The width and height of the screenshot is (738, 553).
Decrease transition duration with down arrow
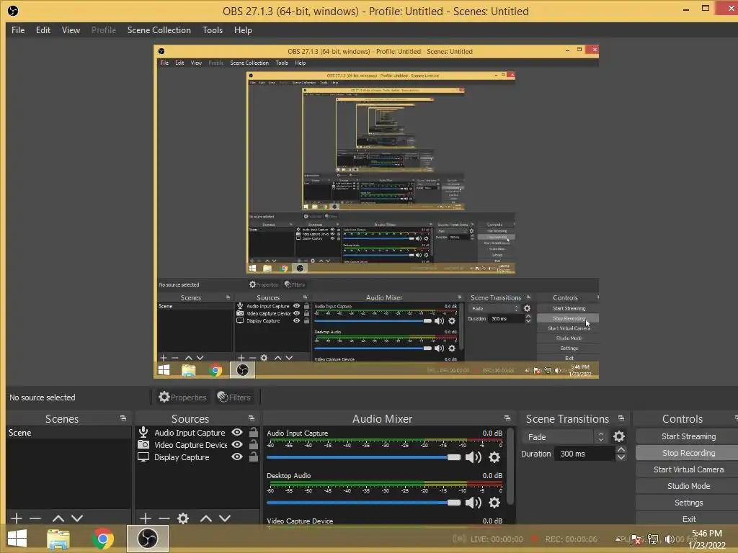(x=621, y=457)
